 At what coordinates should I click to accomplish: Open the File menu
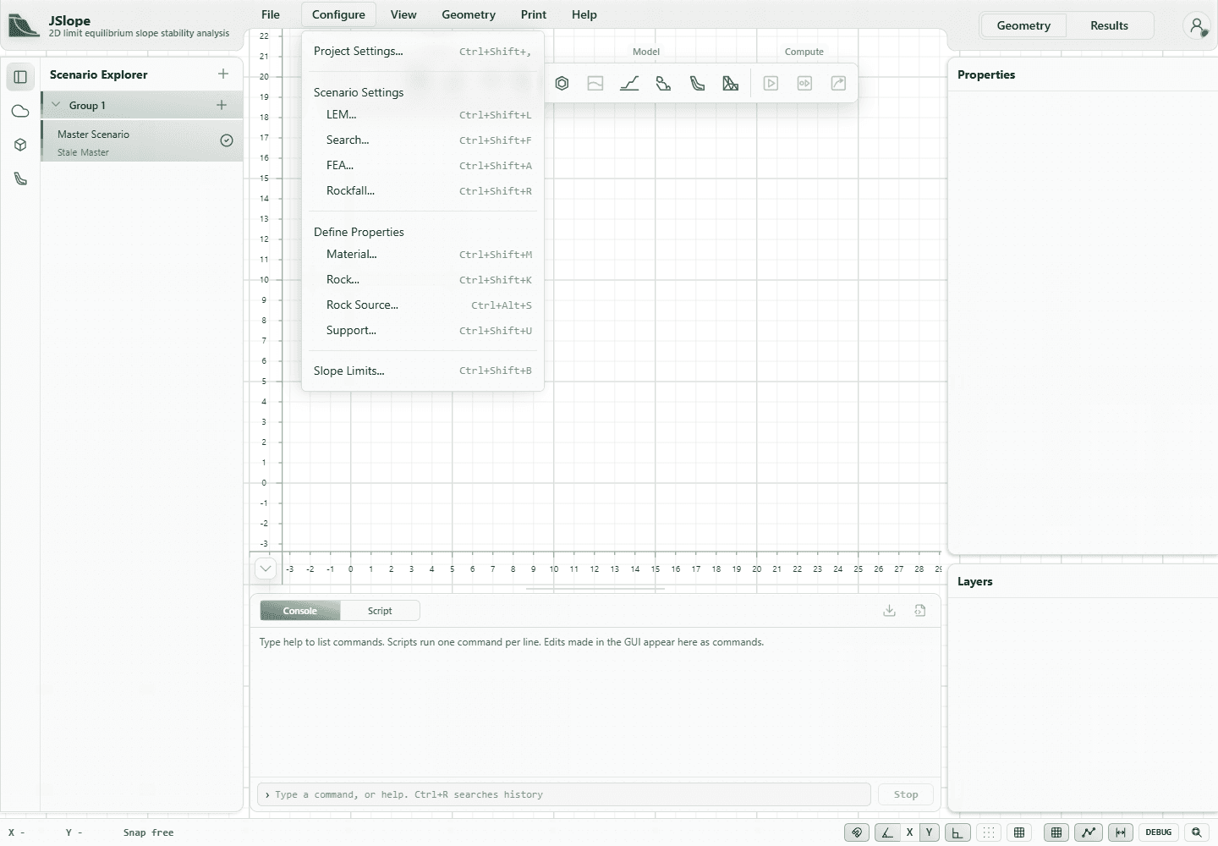click(x=271, y=14)
